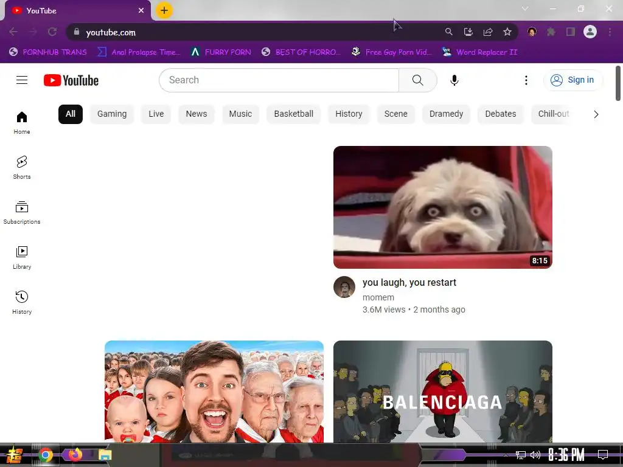623x467 pixels.
Task: Click the magnifier search button beside the search box
Action: [x=417, y=80]
